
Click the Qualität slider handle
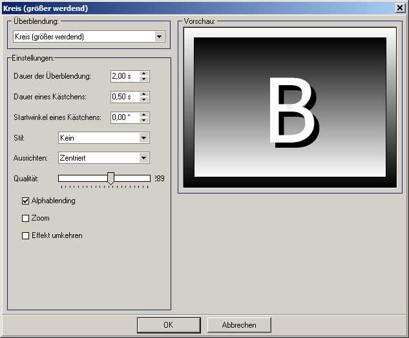(110, 178)
